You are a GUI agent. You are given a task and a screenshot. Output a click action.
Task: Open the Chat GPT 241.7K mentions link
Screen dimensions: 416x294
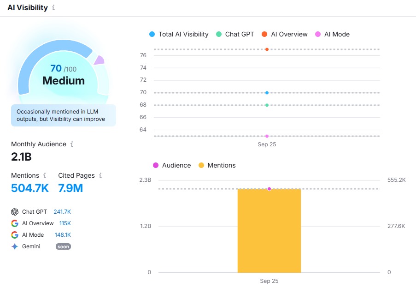pos(62,212)
